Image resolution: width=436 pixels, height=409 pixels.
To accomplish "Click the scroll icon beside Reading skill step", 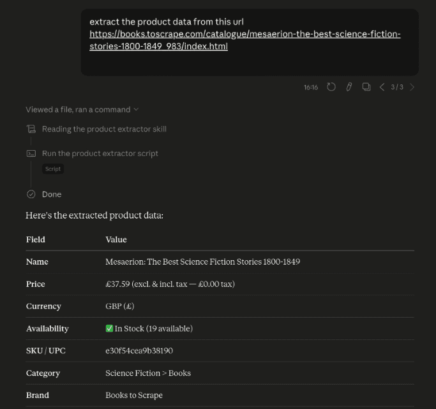I will [x=31, y=129].
